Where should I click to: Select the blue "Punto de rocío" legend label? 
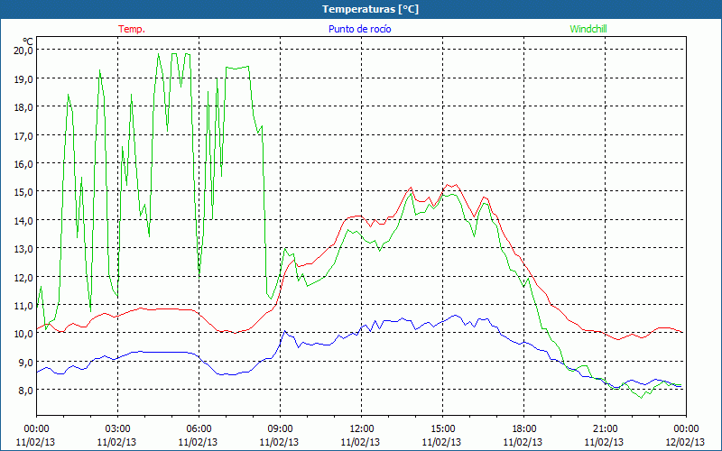(359, 29)
